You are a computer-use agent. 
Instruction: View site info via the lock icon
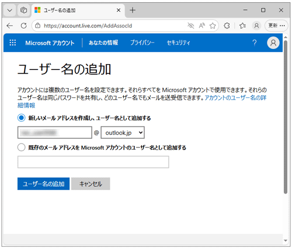coord(38,26)
